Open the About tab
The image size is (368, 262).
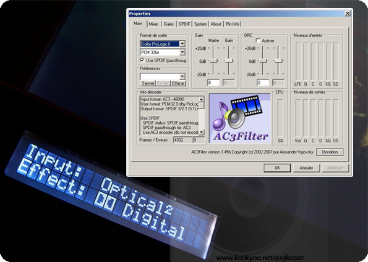[x=216, y=24]
